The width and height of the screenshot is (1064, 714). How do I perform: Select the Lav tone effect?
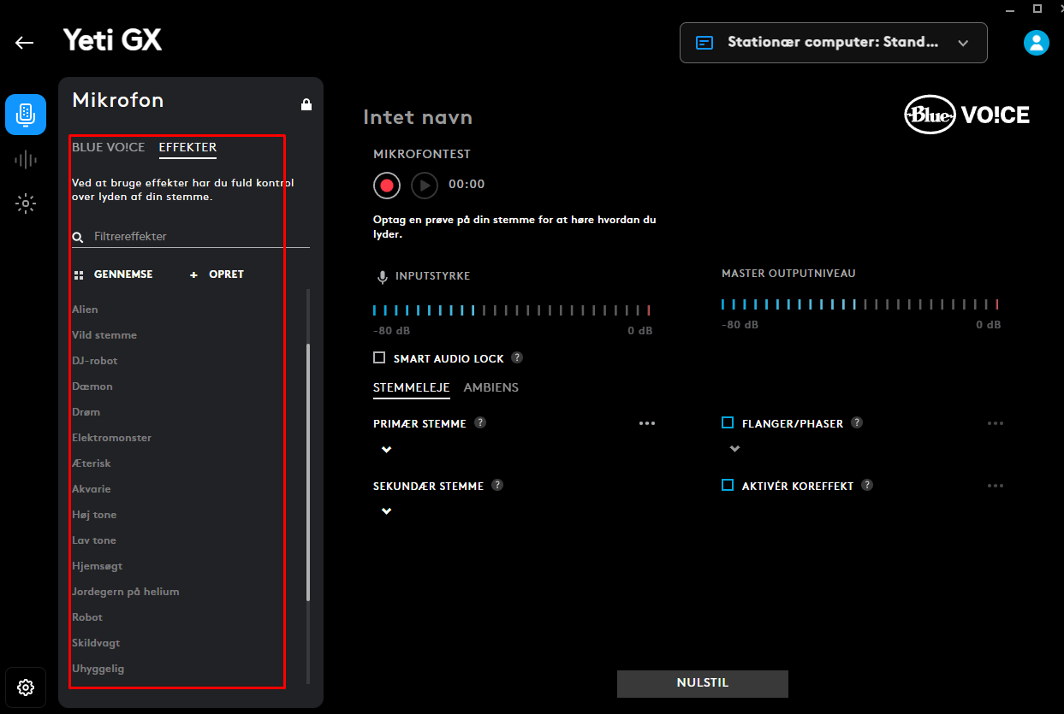[94, 540]
